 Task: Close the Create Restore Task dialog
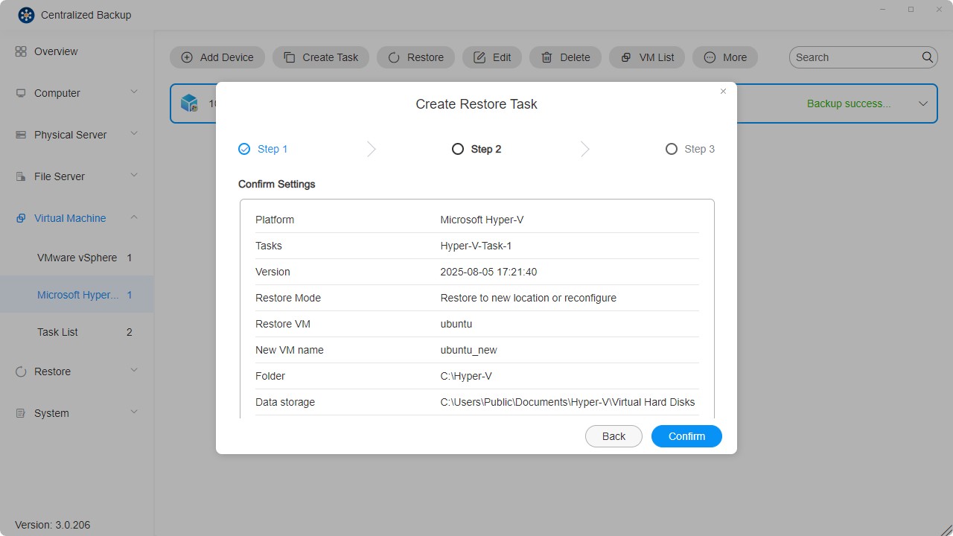pyautogui.click(x=723, y=92)
